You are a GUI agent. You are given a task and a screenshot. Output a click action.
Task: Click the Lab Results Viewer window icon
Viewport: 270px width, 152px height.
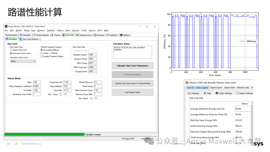(x=187, y=83)
